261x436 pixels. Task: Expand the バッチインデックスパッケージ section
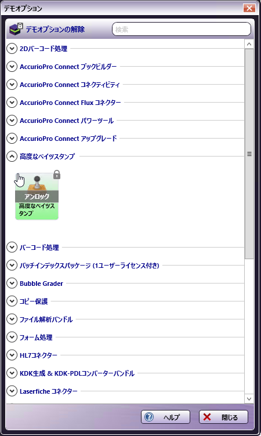12,266
